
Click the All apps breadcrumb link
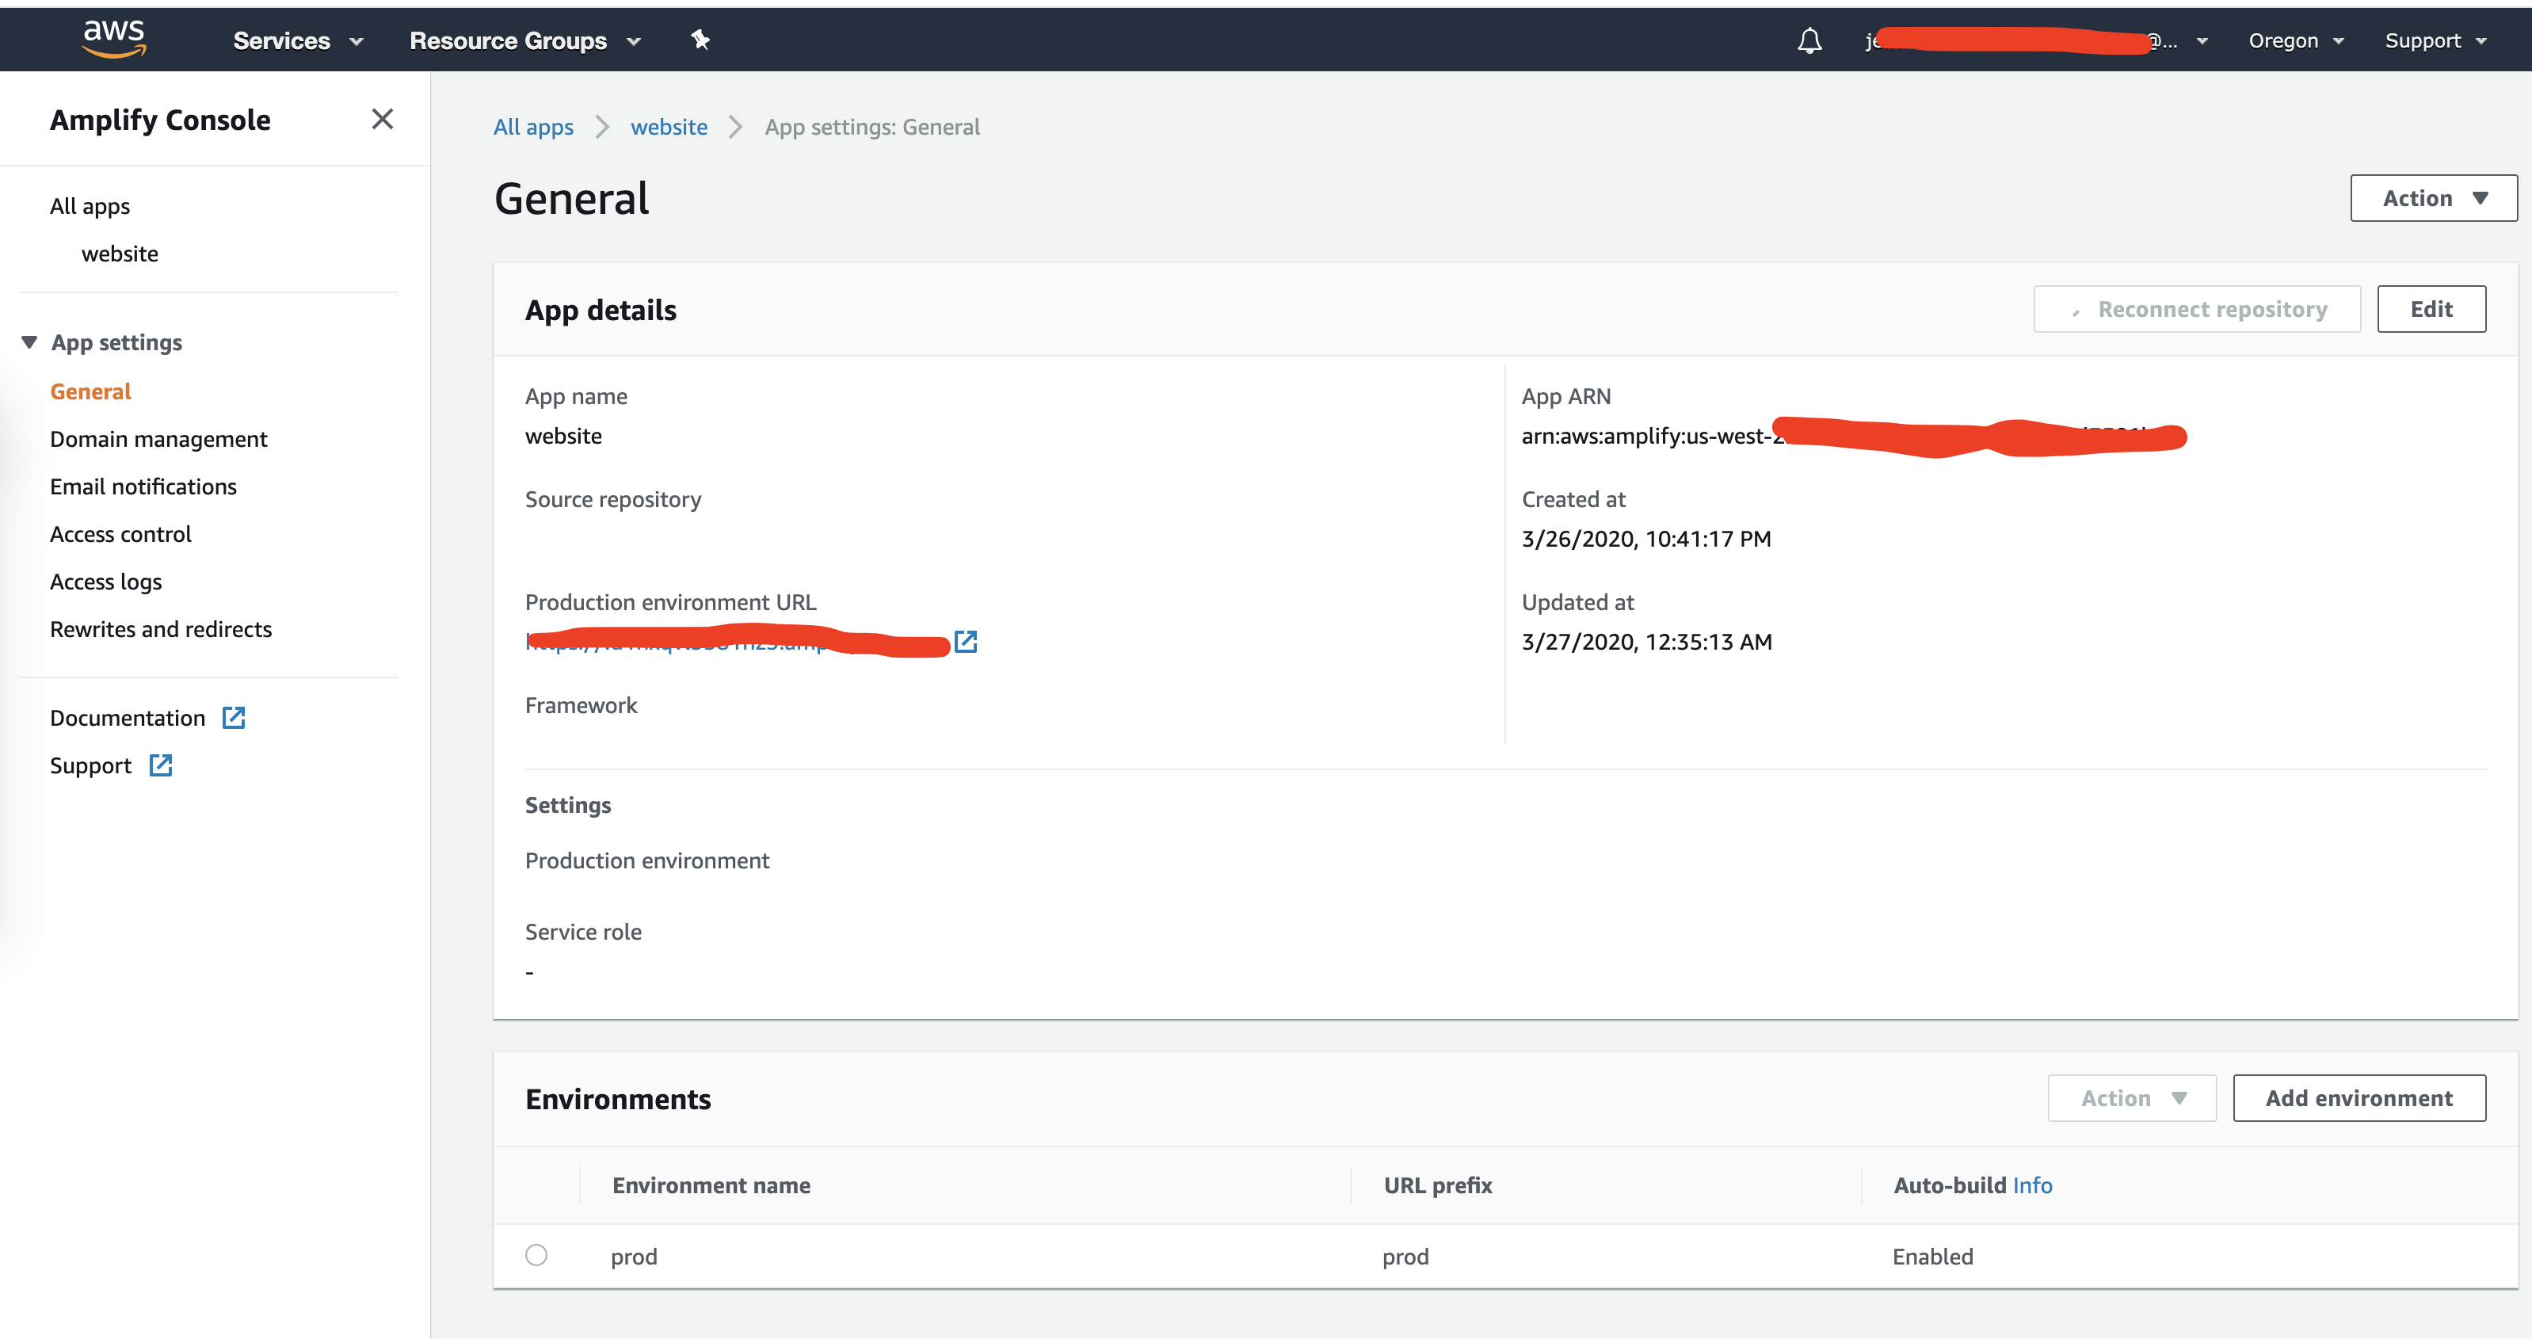tap(534, 127)
